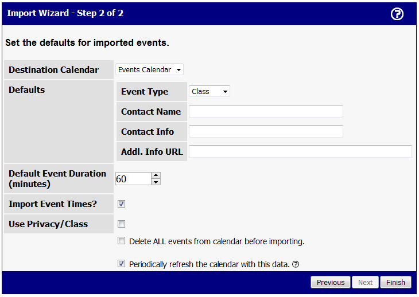Focus the Contact Name text field

tap(266, 111)
